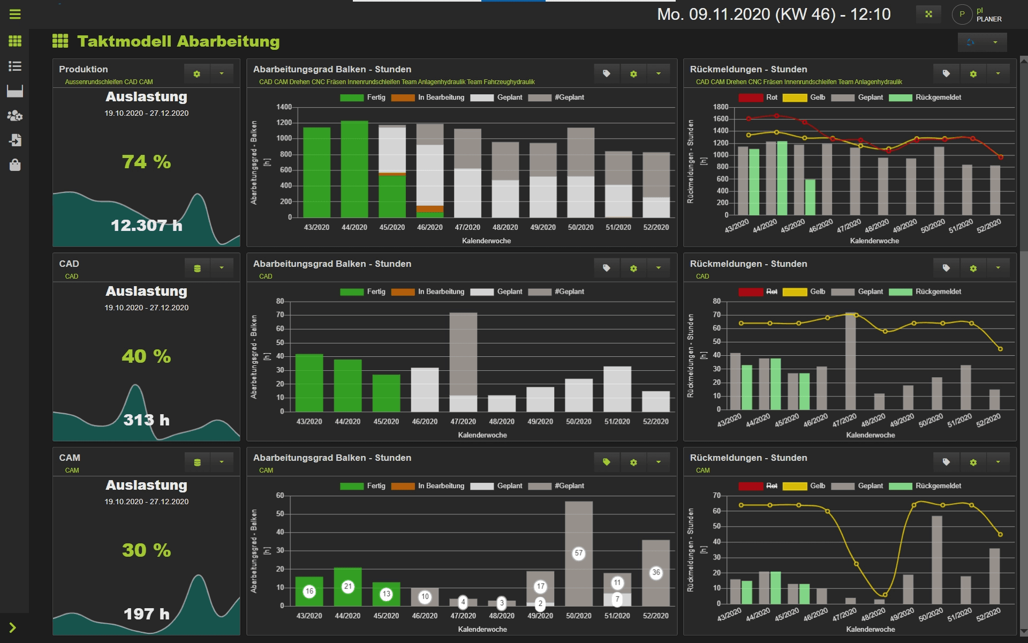Toggle fullscreen with the expand arrows icon

(929, 14)
